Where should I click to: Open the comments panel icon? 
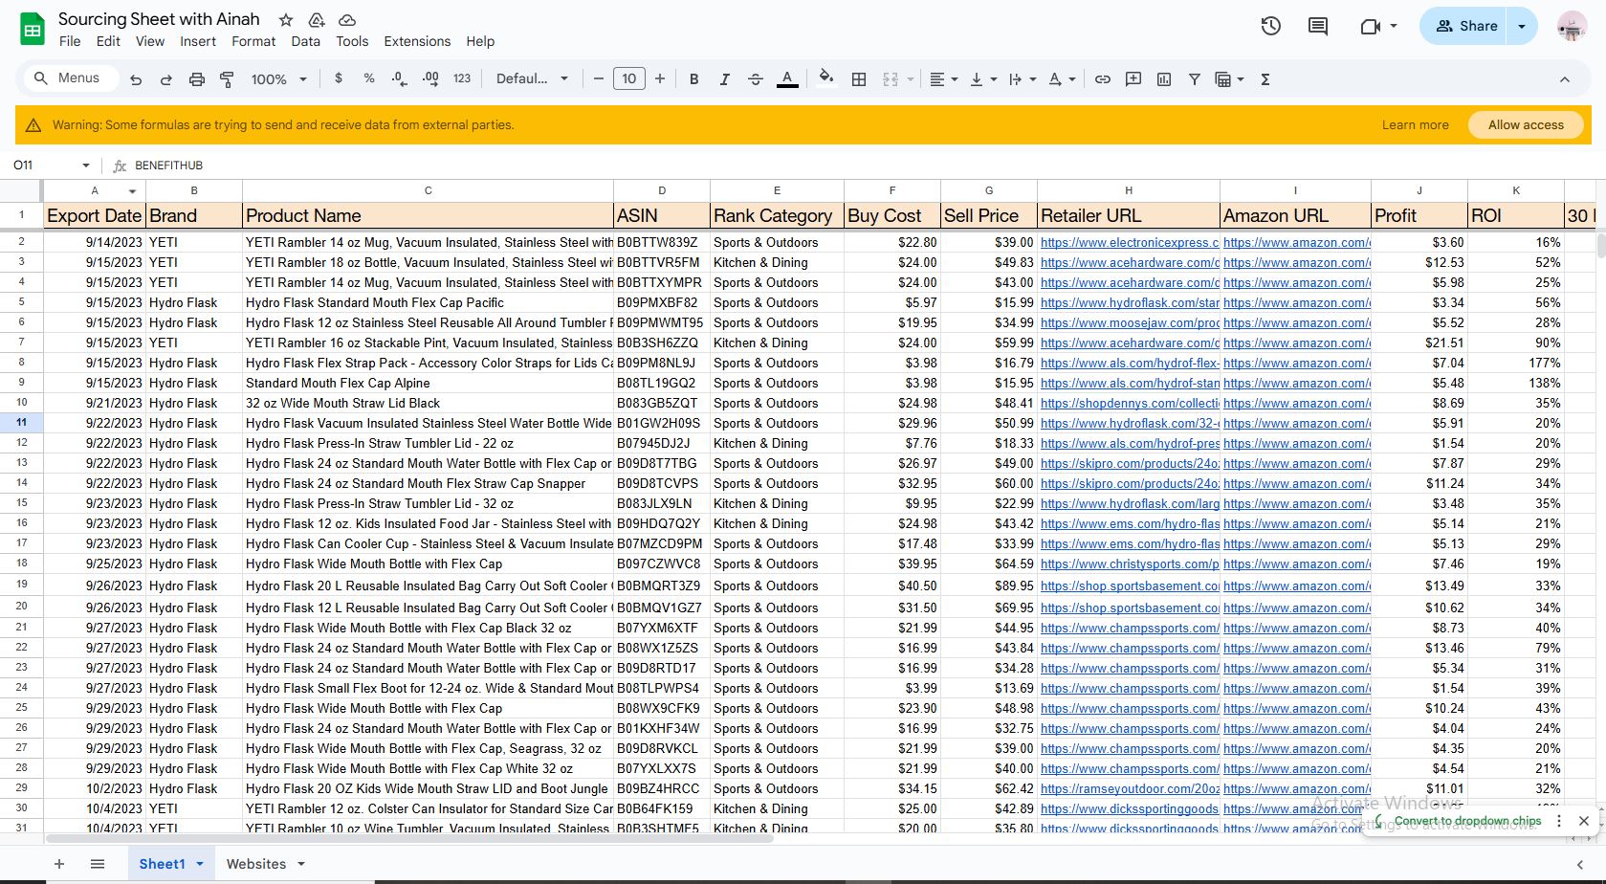[1317, 27]
